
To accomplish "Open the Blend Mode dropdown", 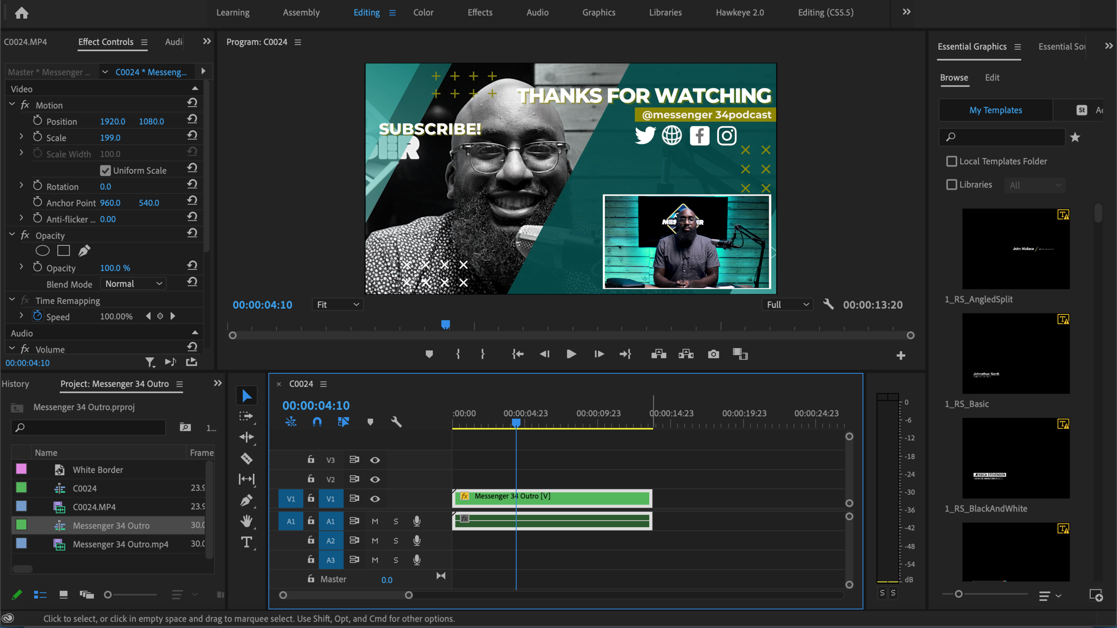I will [133, 284].
